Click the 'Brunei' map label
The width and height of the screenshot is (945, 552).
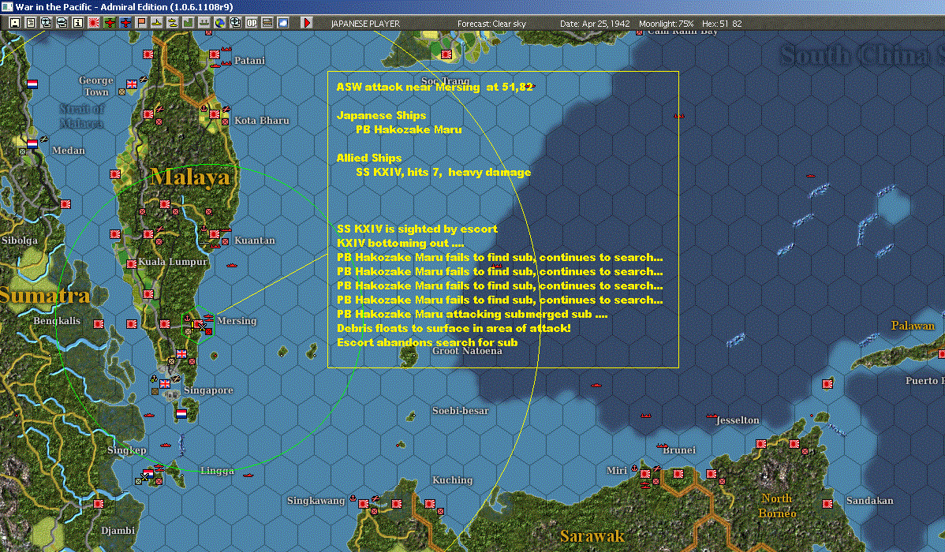679,450
